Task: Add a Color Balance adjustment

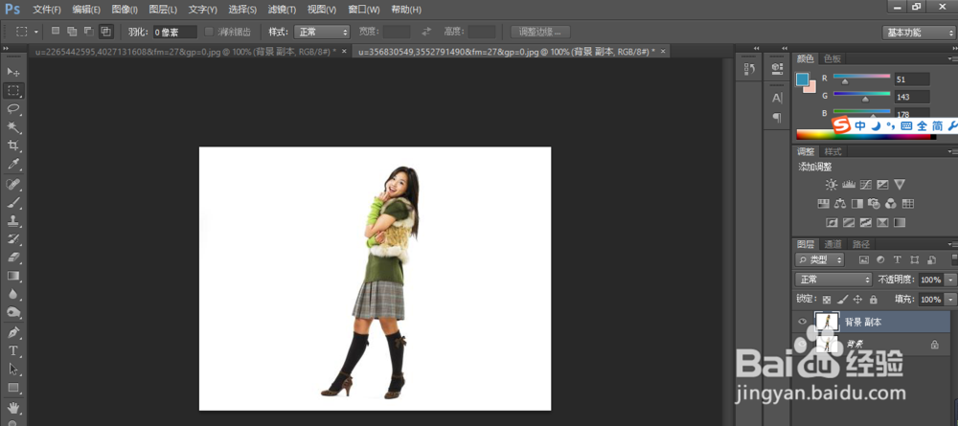Action: pyautogui.click(x=839, y=203)
